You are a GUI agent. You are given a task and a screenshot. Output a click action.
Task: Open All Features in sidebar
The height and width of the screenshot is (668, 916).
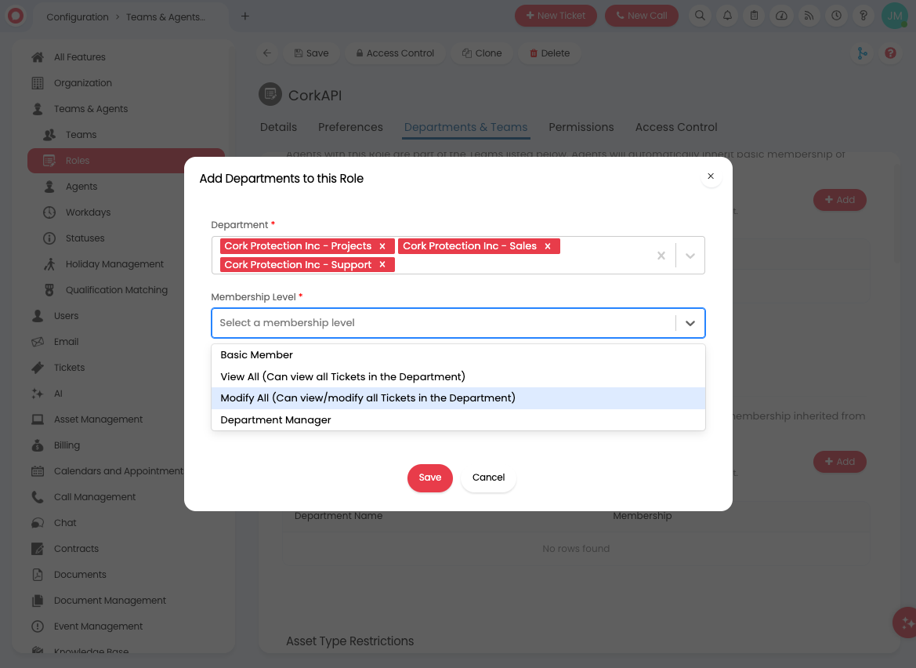79,57
